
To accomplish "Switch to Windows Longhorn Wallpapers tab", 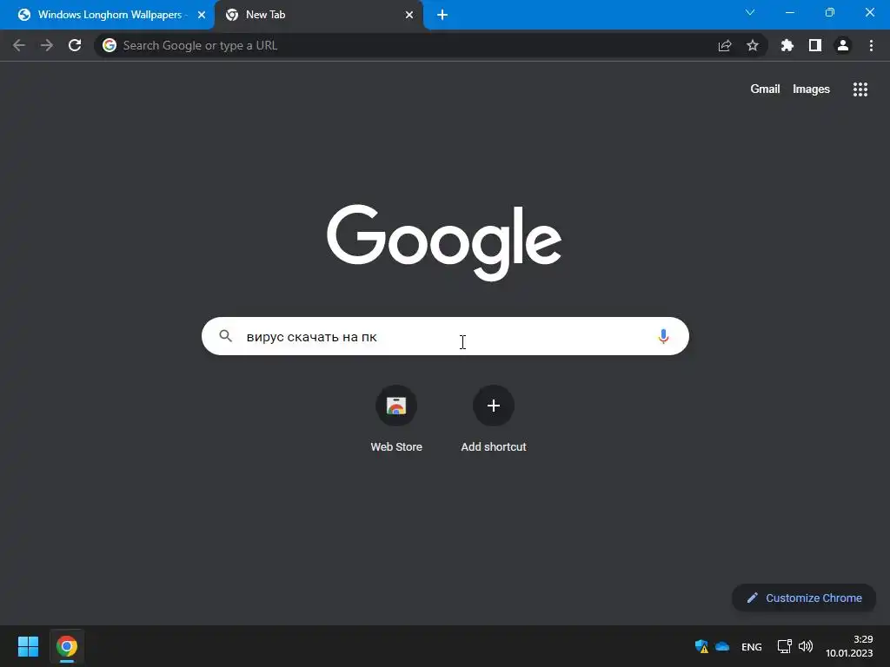I will [x=107, y=15].
